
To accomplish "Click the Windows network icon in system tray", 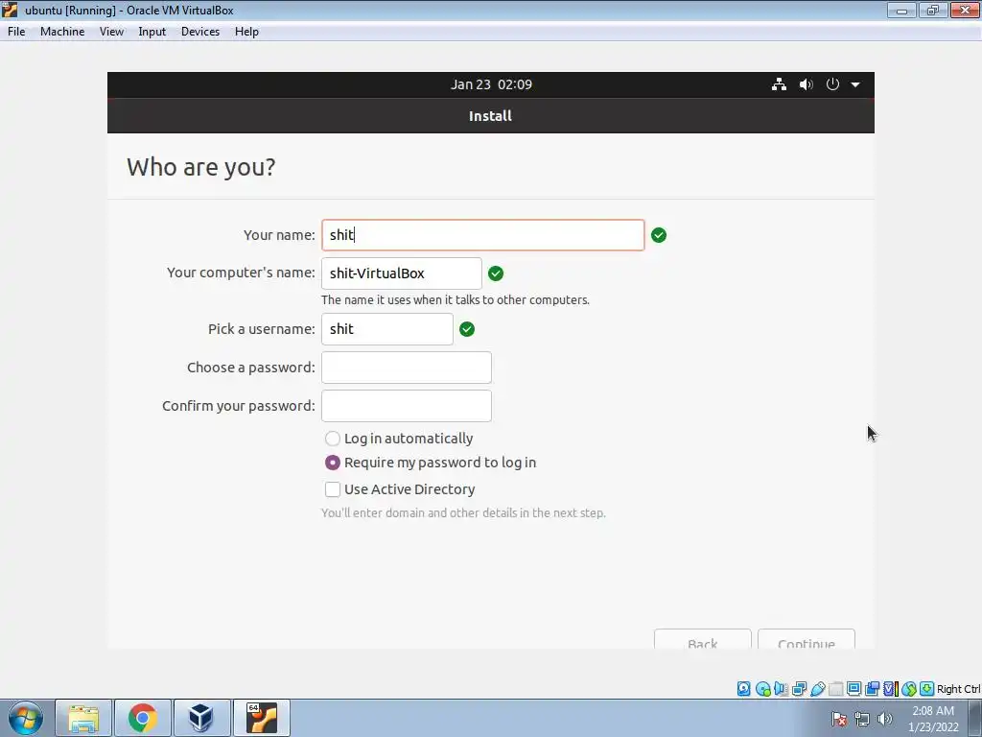I will 862,719.
